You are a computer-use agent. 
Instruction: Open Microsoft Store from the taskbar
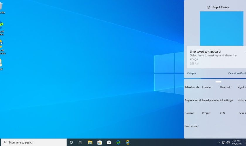(x=100, y=142)
